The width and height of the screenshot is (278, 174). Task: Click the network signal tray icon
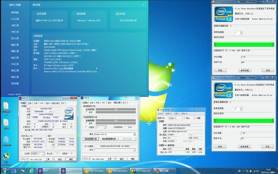[254, 171]
